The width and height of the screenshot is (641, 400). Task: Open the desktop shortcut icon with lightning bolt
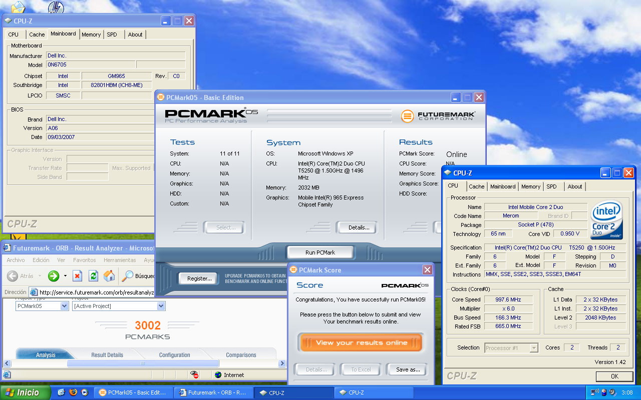tap(56, 7)
